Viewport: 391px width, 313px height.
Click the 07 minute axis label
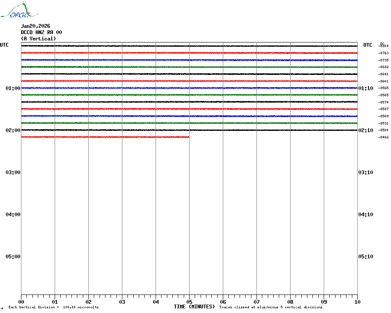click(x=256, y=302)
